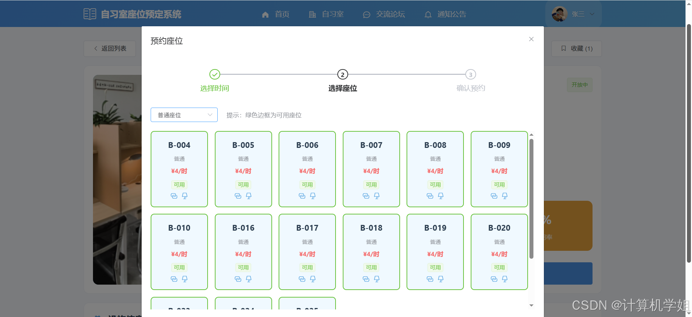Click the lamp icon on seat B-016
Viewport: 692px width, 317px height.
[x=249, y=279]
